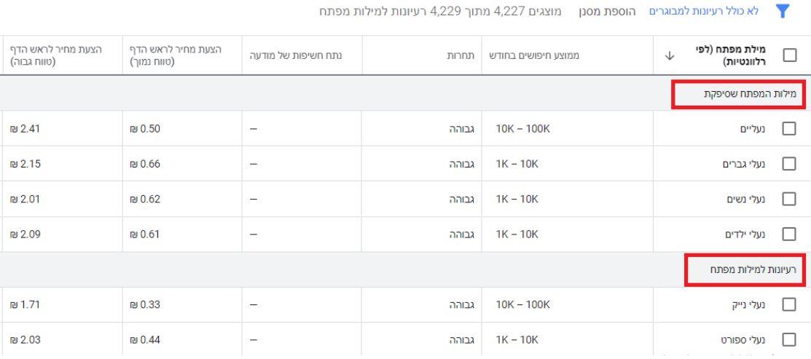Tick the checkbox next to נעלי נשים
Image resolution: width=811 pixels, height=359 pixels.
click(x=788, y=199)
